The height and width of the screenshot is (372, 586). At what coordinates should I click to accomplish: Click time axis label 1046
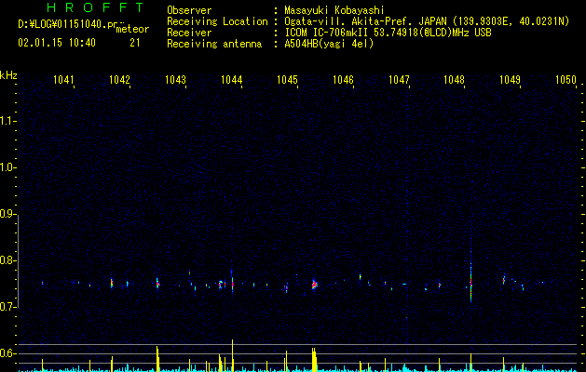click(x=343, y=79)
